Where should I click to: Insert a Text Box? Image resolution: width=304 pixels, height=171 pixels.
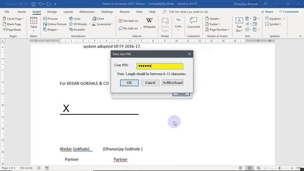[x=239, y=24]
